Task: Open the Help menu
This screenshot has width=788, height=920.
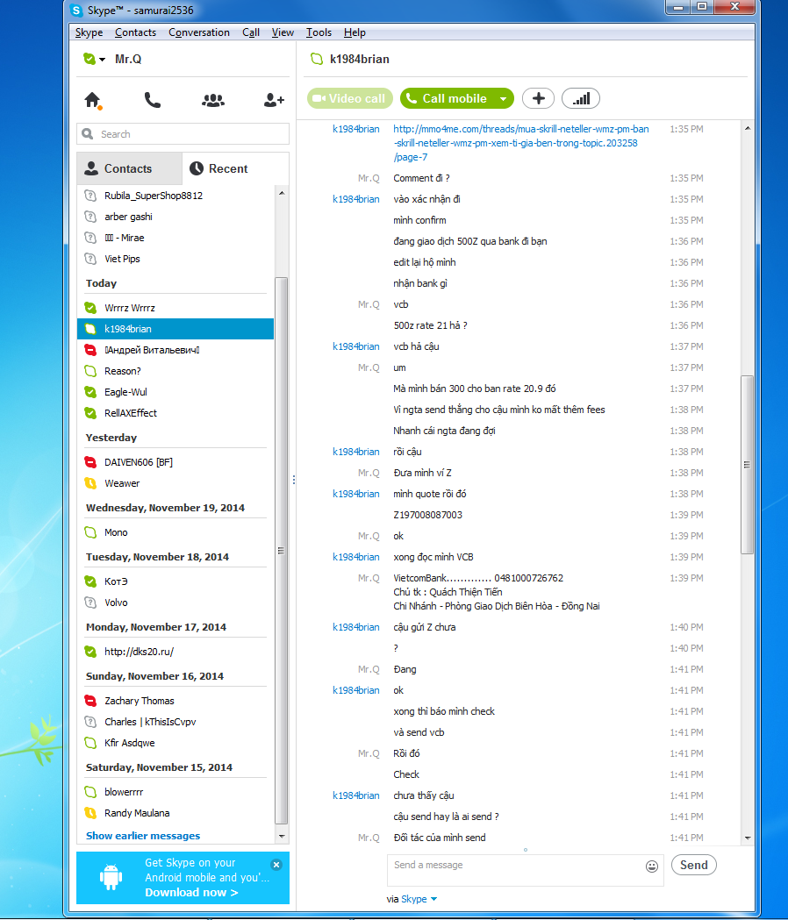Action: (x=355, y=32)
